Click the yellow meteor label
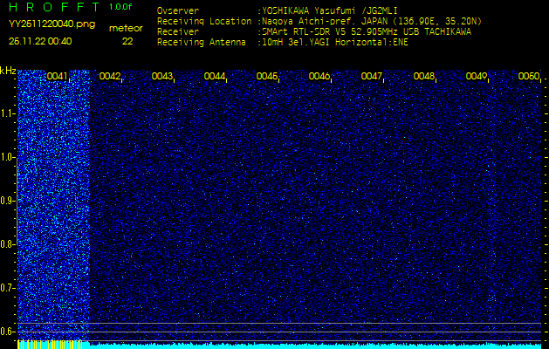This screenshot has width=549, height=349. 127,28
